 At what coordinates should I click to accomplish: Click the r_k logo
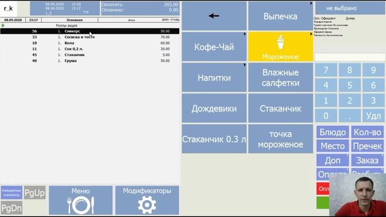[8, 8]
